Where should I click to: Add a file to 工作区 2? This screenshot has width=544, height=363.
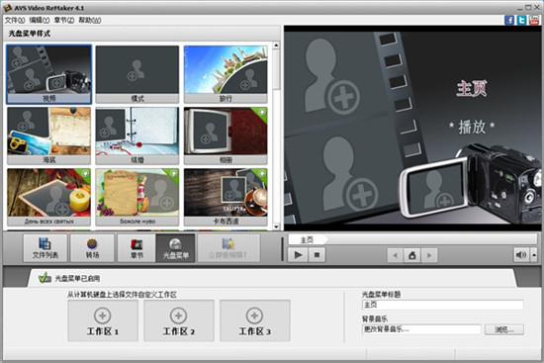[179, 321]
